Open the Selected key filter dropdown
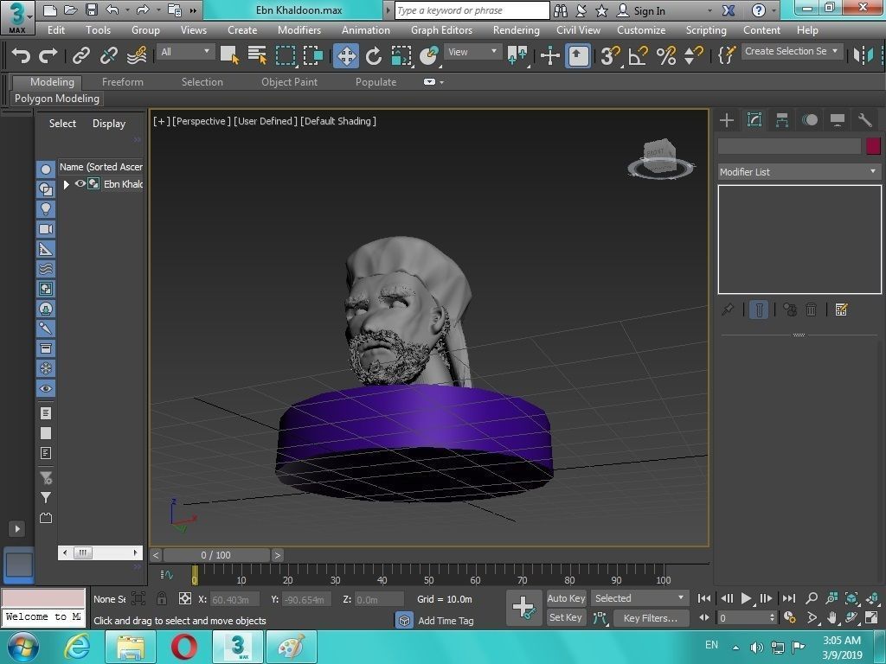Screen dimensions: 886x664 tap(639, 598)
